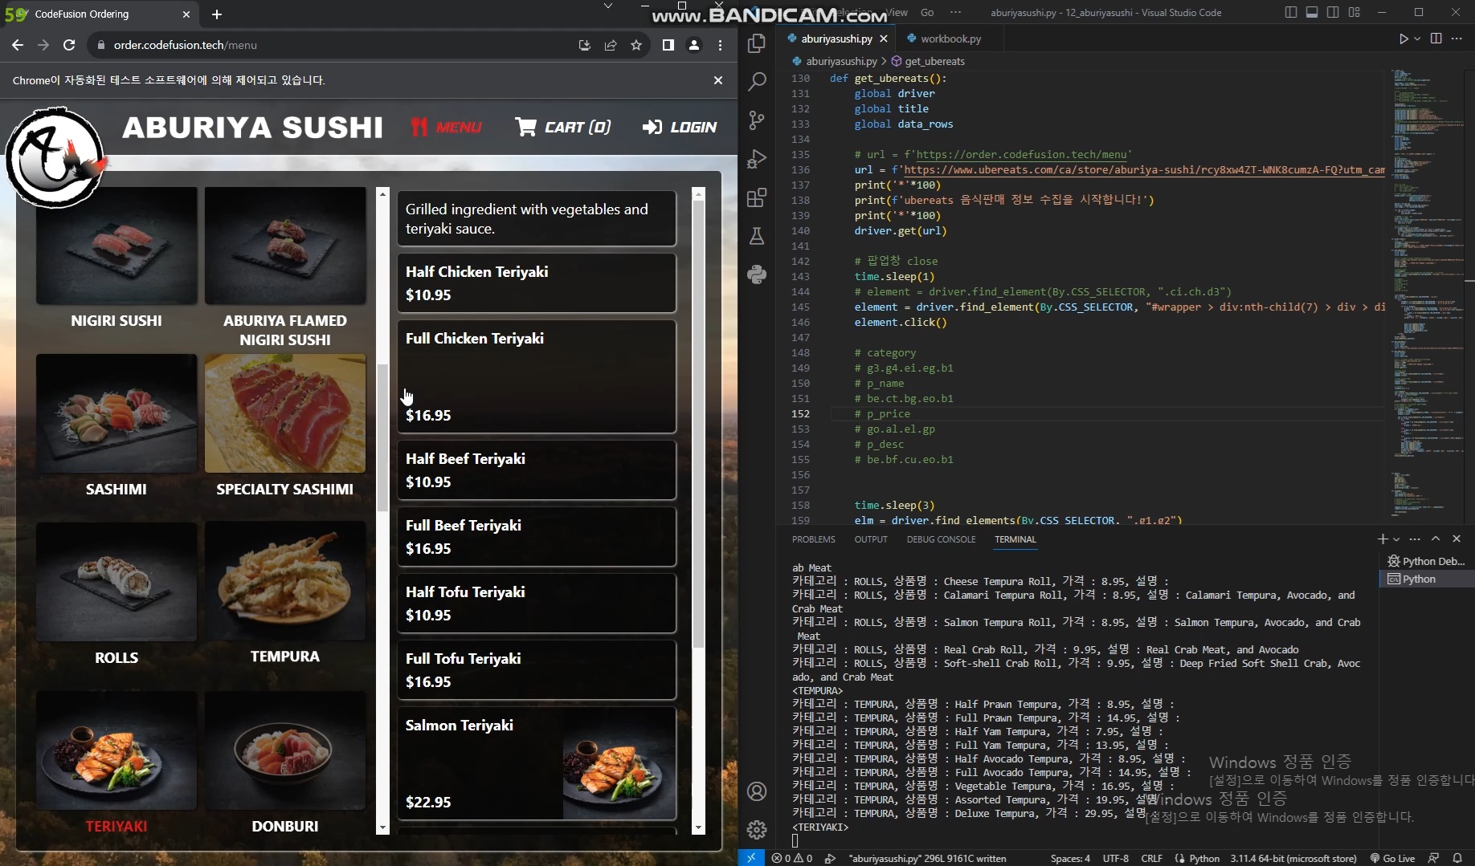Image resolution: width=1475 pixels, height=866 pixels.
Task: Open the Testing flask view
Action: pyautogui.click(x=757, y=236)
